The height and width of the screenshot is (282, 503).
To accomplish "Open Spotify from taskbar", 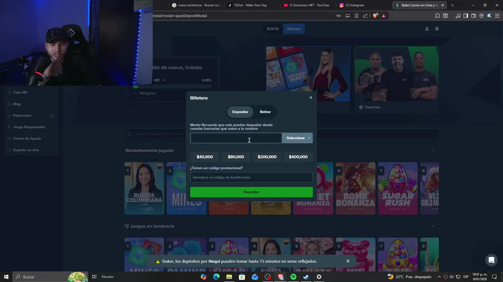I will point(293,277).
